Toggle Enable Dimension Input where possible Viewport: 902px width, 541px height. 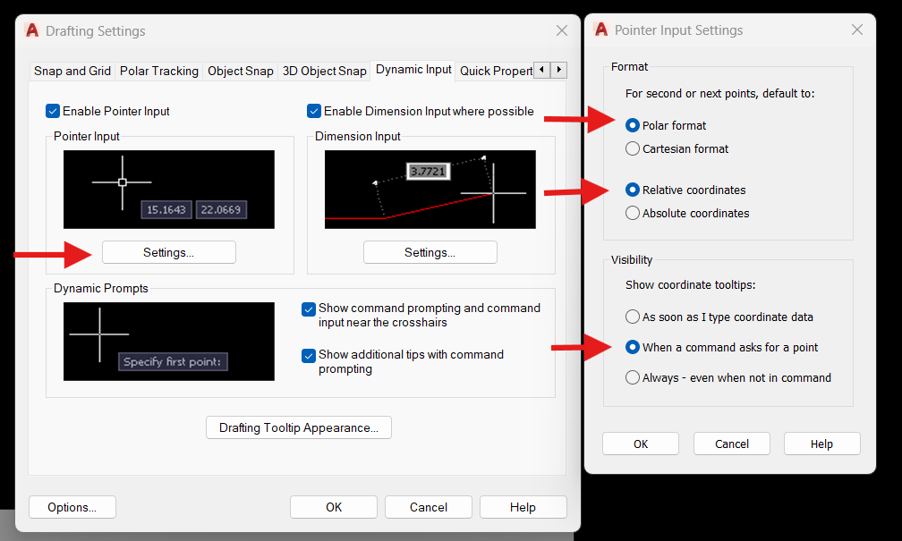314,111
